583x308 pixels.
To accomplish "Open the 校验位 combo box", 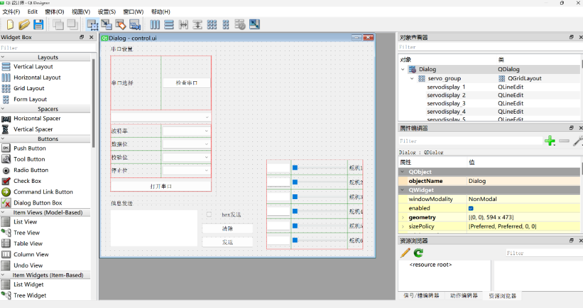I will (x=186, y=157).
